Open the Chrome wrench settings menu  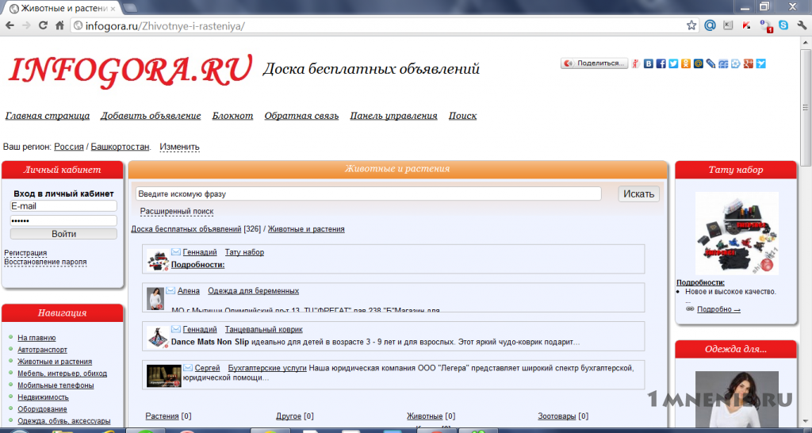coord(802,25)
